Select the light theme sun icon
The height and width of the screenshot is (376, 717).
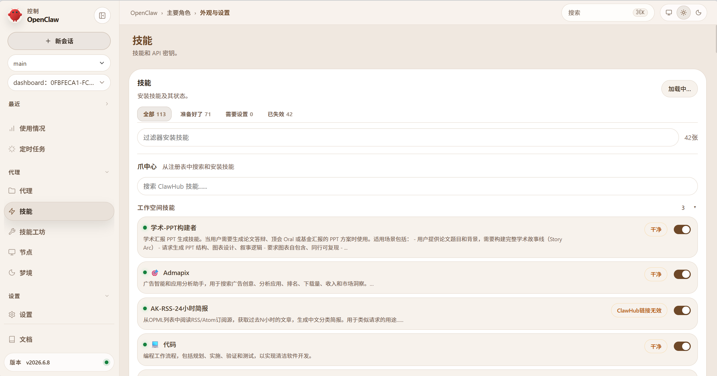[x=683, y=13]
